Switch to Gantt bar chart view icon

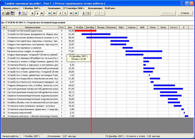20,13
